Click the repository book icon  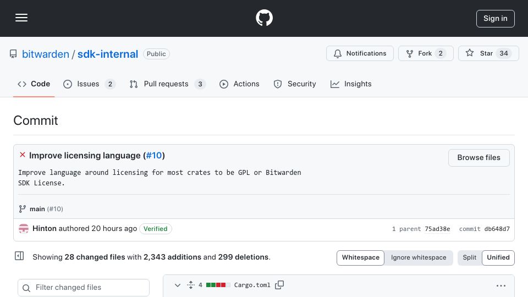[13, 54]
